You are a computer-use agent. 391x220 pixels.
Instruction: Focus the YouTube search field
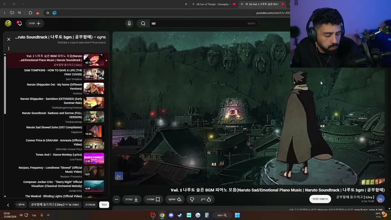[x=204, y=23]
